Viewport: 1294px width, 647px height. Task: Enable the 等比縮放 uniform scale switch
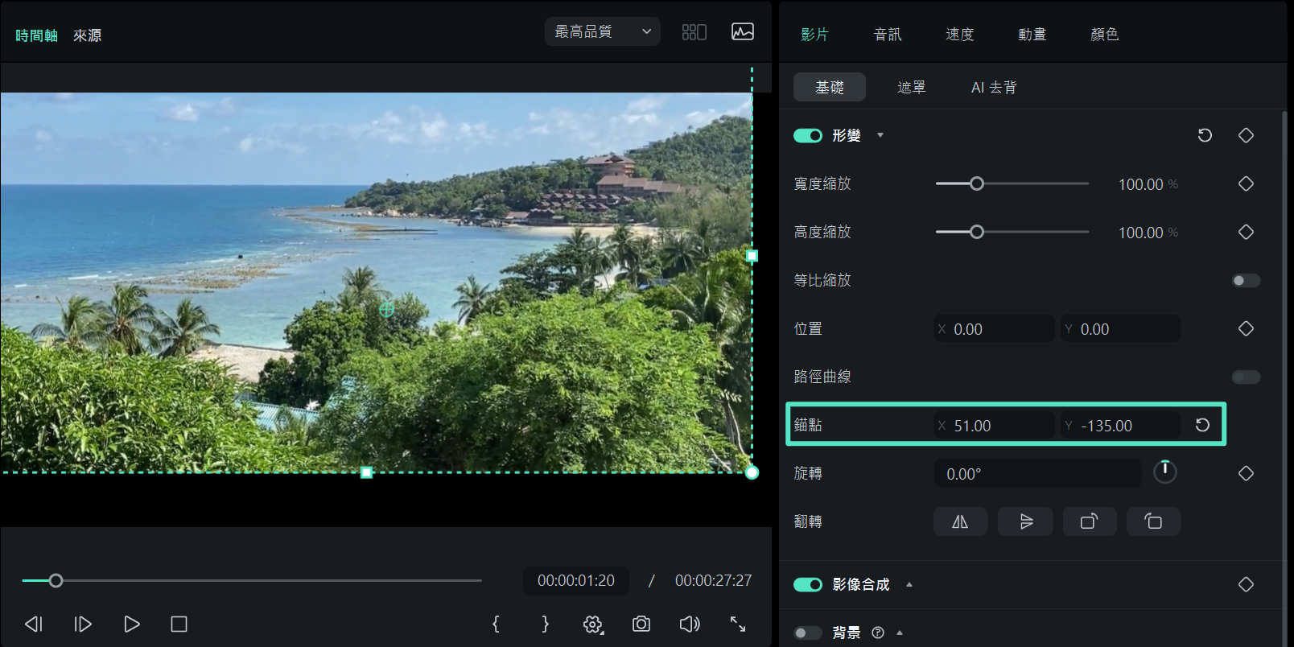1245,280
